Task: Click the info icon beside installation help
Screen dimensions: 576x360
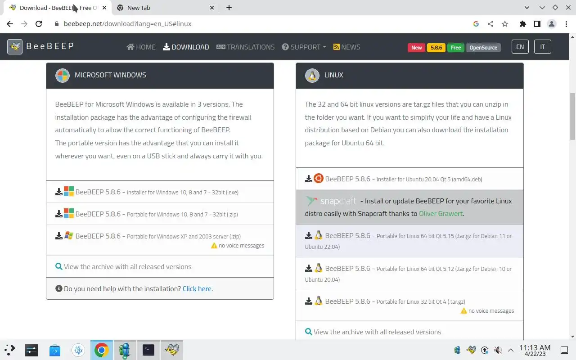Action: [58, 288]
